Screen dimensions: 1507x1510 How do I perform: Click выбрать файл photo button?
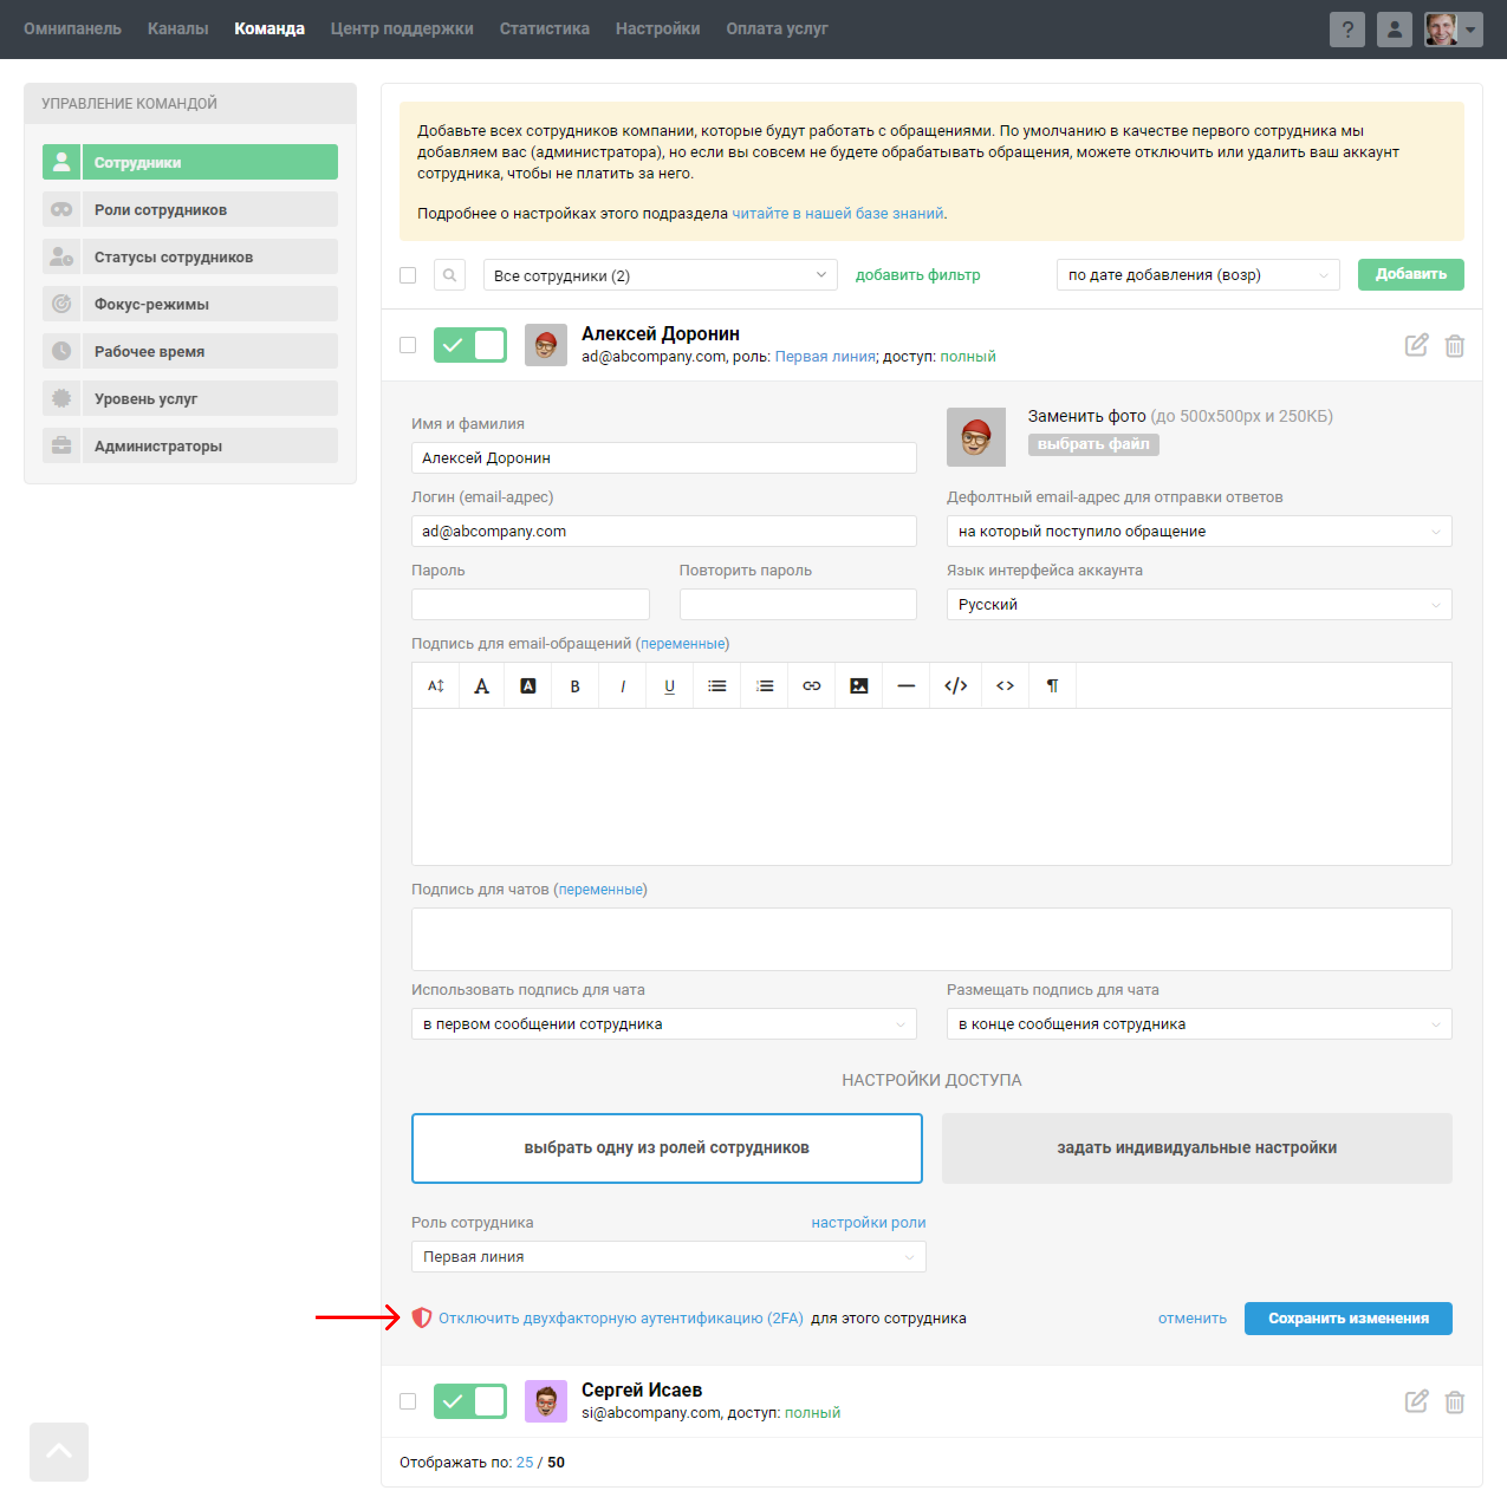tap(1093, 444)
